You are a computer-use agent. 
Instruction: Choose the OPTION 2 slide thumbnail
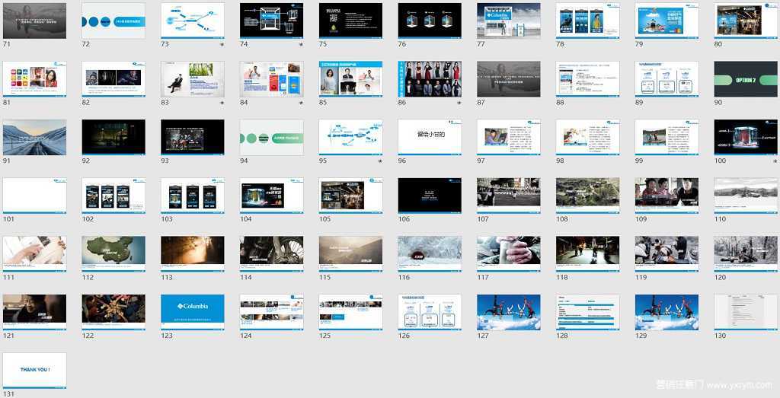(x=745, y=79)
